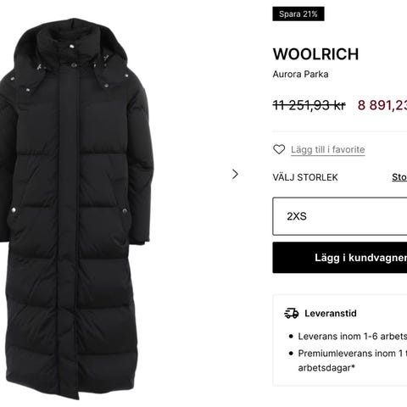Open the size guide link beside VÄLJ STORLEK
Image resolution: width=407 pixels, height=407 pixels.
[x=399, y=177]
